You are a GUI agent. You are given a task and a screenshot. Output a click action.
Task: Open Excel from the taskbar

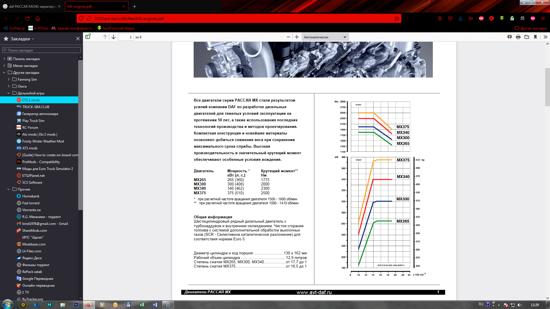[x=142, y=305]
